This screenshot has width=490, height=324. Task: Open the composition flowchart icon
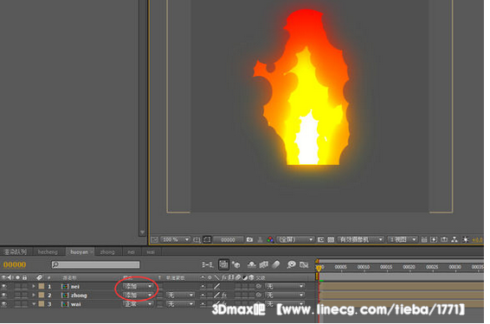pyautogui.click(x=455, y=239)
